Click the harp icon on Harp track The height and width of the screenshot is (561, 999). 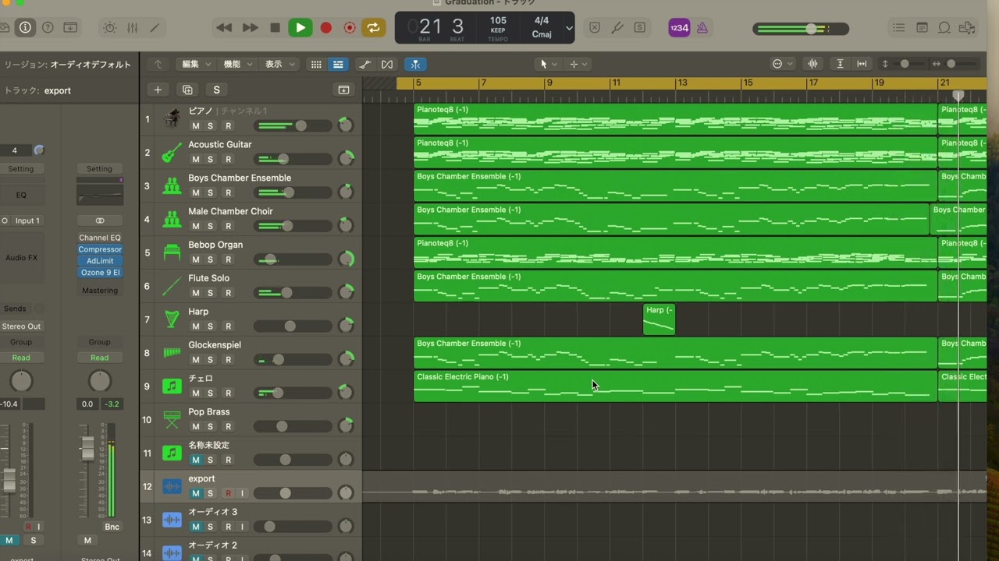click(x=172, y=319)
